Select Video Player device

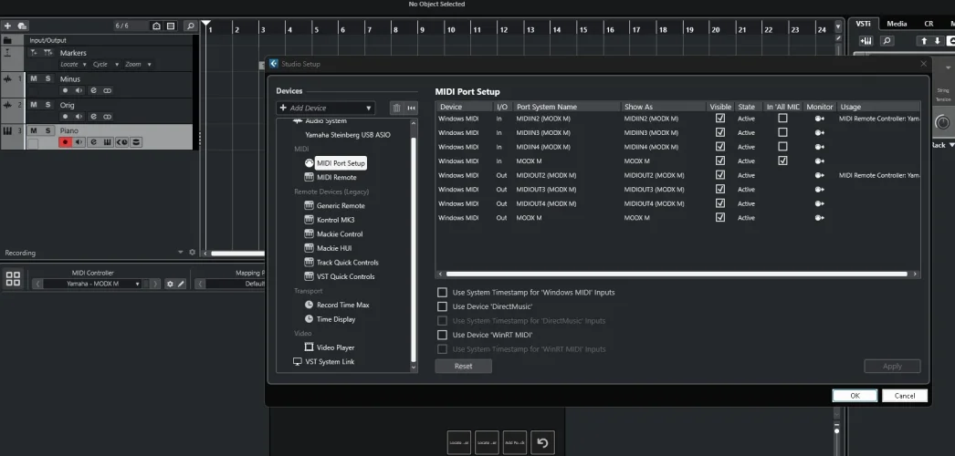[x=335, y=347]
